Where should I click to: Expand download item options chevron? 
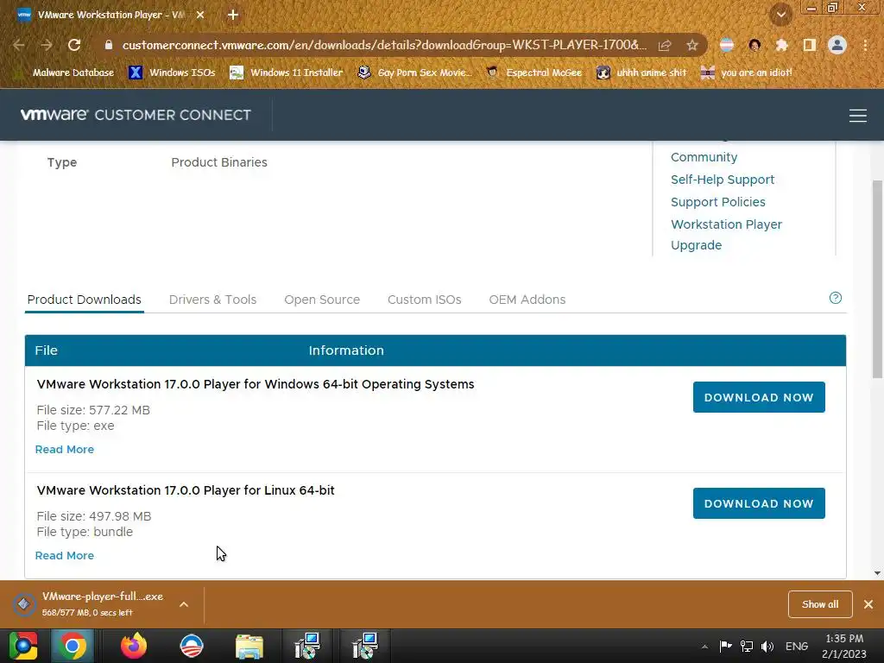click(x=184, y=604)
